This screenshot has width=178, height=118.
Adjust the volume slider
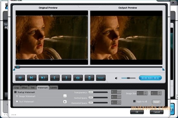point(128,78)
